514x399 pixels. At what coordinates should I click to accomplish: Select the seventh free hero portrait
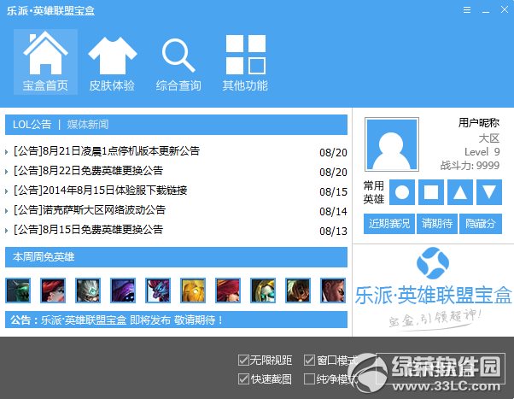tap(228, 290)
